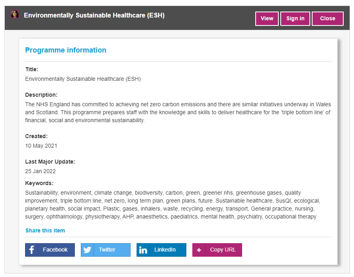
Task: Open the Sign in page
Action: click(295, 19)
